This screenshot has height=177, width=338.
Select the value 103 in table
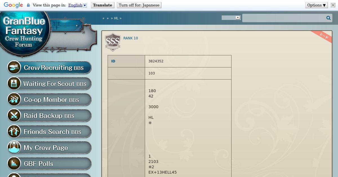pyautogui.click(x=152, y=73)
